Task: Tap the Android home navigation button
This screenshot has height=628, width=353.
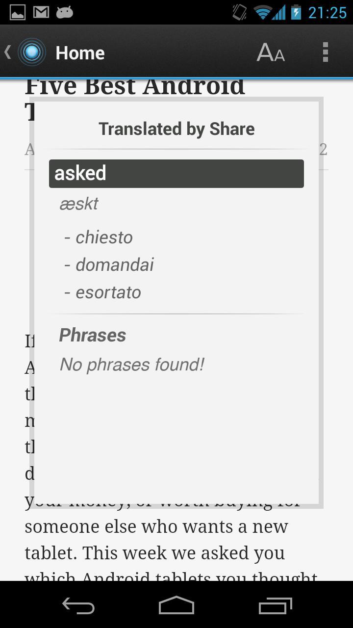Action: click(176, 605)
